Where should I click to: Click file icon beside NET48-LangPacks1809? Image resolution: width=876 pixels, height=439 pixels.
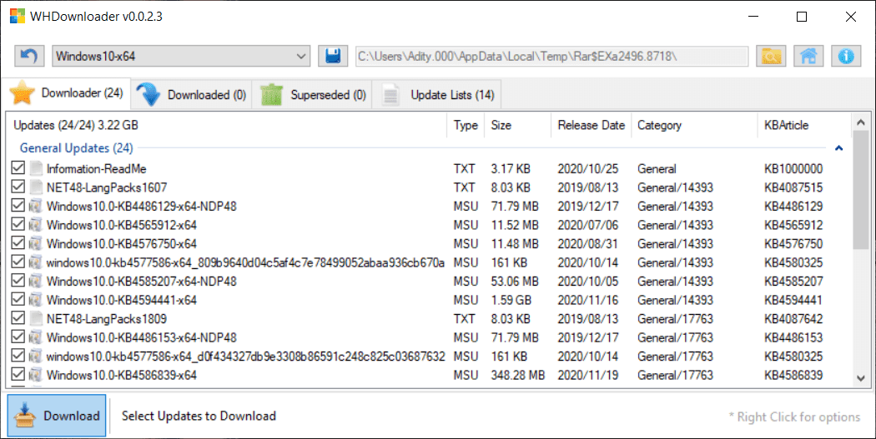[x=36, y=318]
